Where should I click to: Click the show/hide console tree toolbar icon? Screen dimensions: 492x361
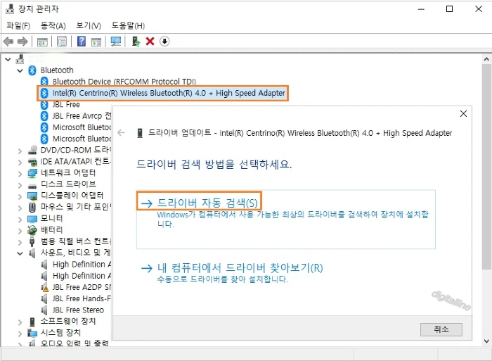[42, 42]
